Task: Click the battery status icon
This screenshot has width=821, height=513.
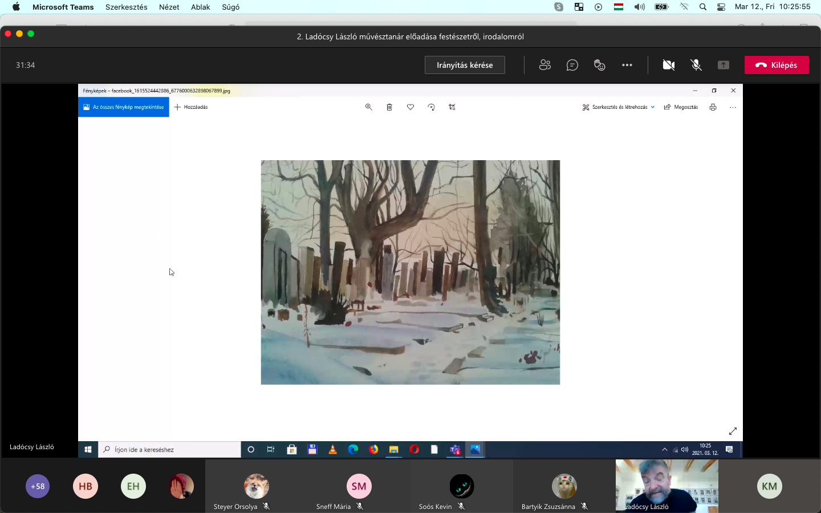Action: pos(661,7)
